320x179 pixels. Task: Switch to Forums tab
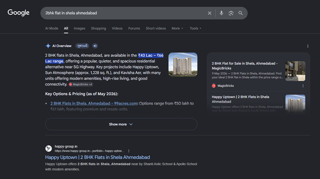[x=134, y=28]
